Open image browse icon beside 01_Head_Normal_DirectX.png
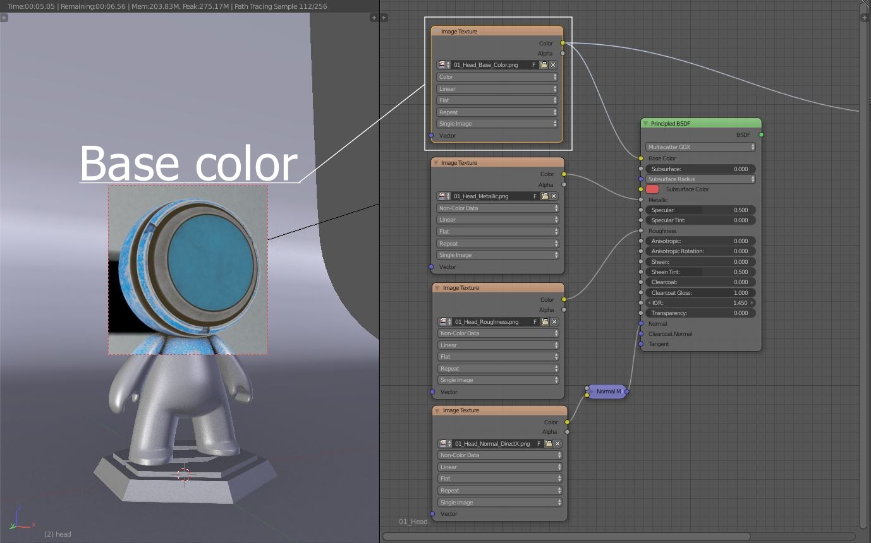The height and width of the screenshot is (543, 871). (x=444, y=444)
